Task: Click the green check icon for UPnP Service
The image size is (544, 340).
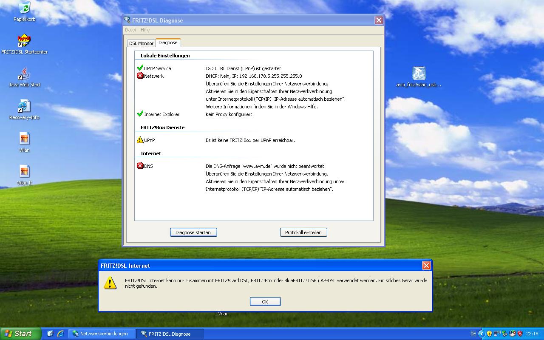Action: (140, 68)
